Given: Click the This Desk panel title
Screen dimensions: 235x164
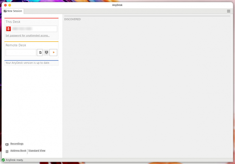Looking at the screenshot, I should (x=13, y=22).
